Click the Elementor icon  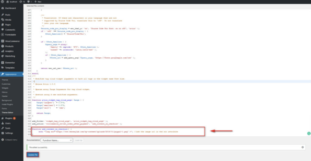click(x=2, y=63)
